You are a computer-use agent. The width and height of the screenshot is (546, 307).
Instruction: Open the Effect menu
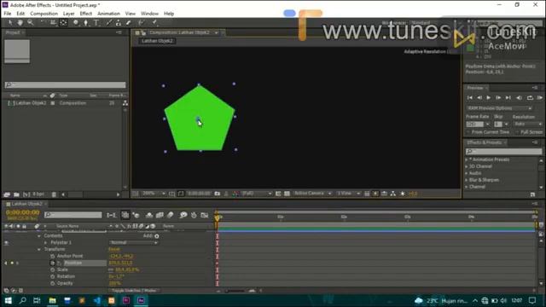(x=85, y=14)
